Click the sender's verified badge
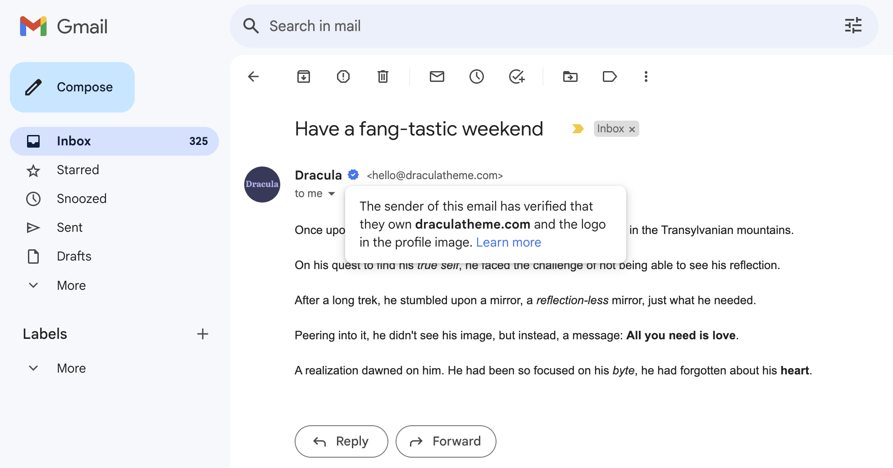Viewport: 893px width, 468px height. point(353,175)
